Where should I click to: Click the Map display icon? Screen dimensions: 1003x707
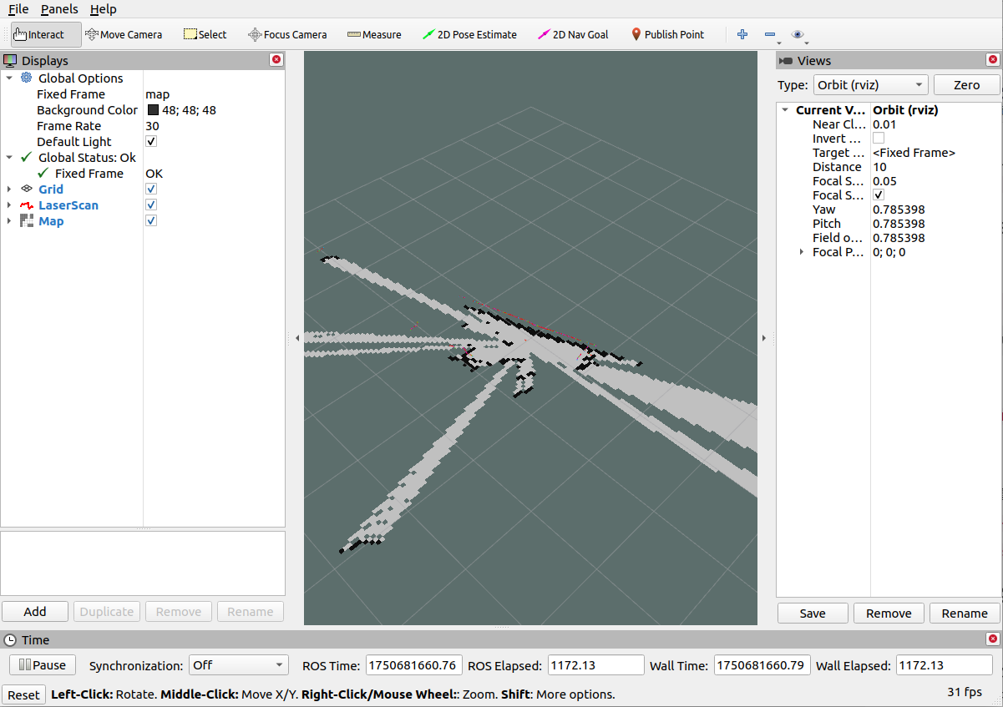pyautogui.click(x=27, y=221)
